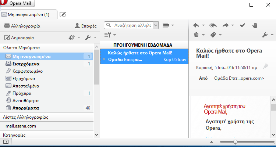Click the message pane wrench icon

(265, 35)
